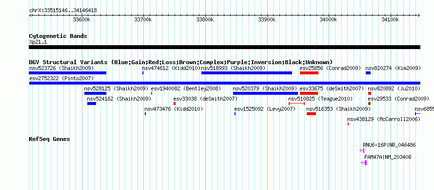Click the RefSeq Genes track title
This screenshot has width=434, height=190.
[49, 139]
